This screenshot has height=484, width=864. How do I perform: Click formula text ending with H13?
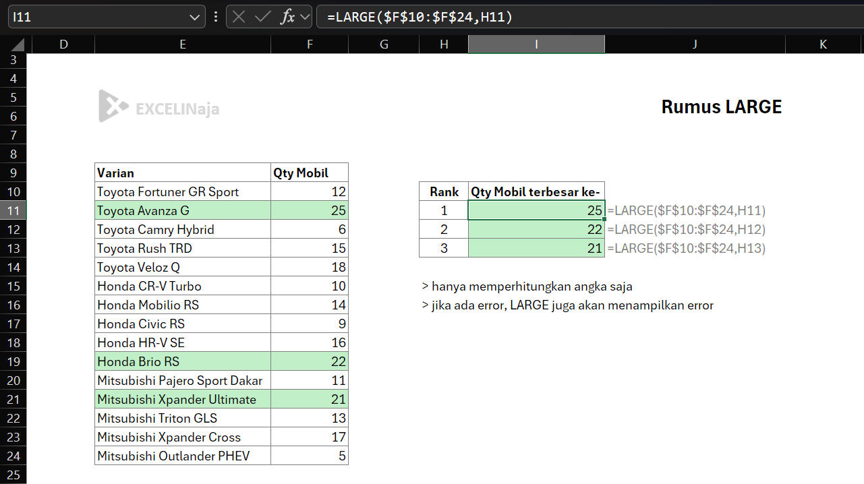[x=687, y=248]
